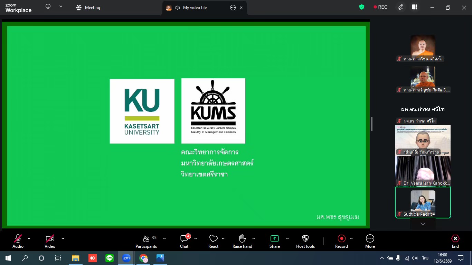Expand caret next to Participants
Viewport: 472px width, 265px height.
(x=164, y=238)
